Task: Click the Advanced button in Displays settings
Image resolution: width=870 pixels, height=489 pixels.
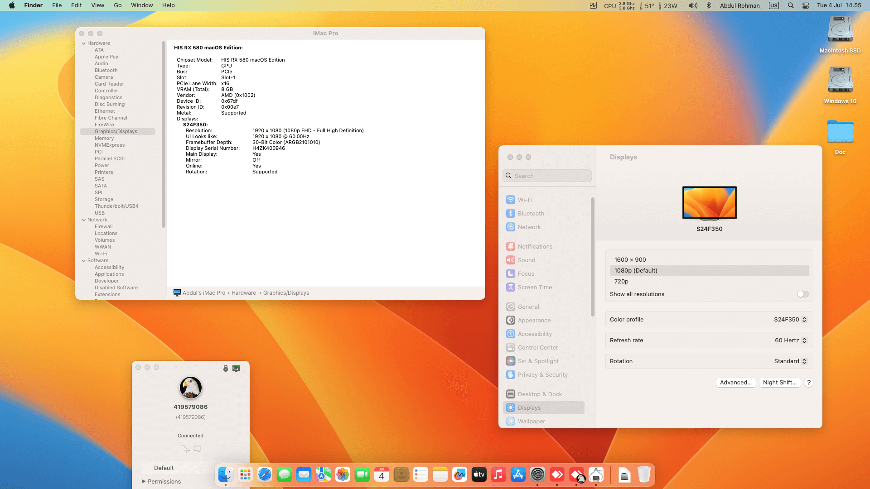Action: click(x=736, y=382)
